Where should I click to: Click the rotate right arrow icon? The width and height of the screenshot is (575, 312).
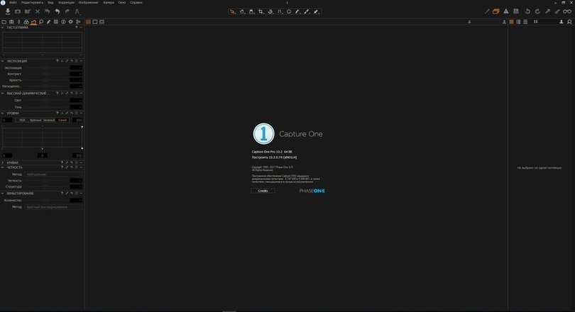pyautogui.click(x=537, y=11)
